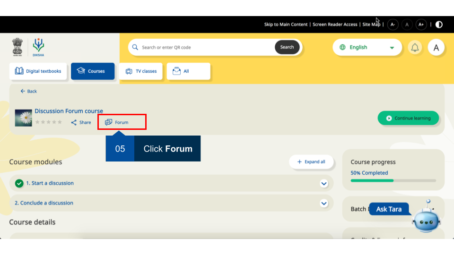This screenshot has width=454, height=255.
Task: Reset font size with A button
Action: tap(407, 25)
